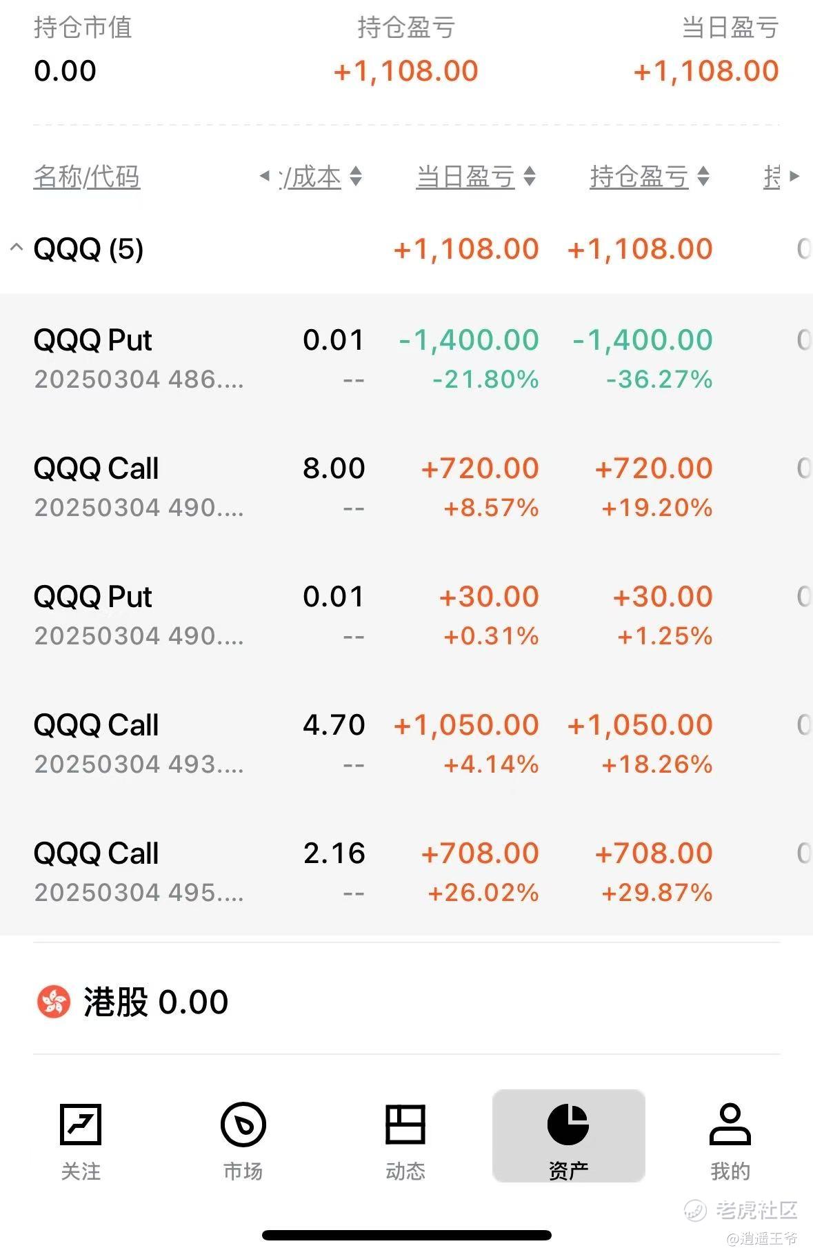Select the 资产 pie chart tab
This screenshot has width=813, height=1257.
coord(568,1125)
